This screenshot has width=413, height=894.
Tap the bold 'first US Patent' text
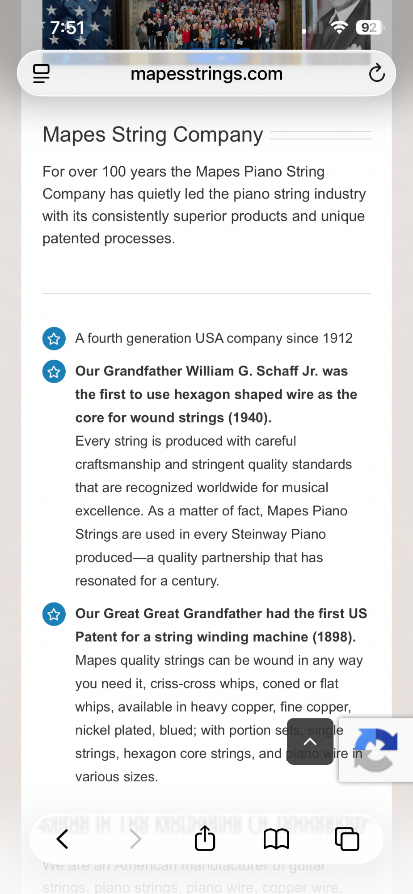point(221,625)
